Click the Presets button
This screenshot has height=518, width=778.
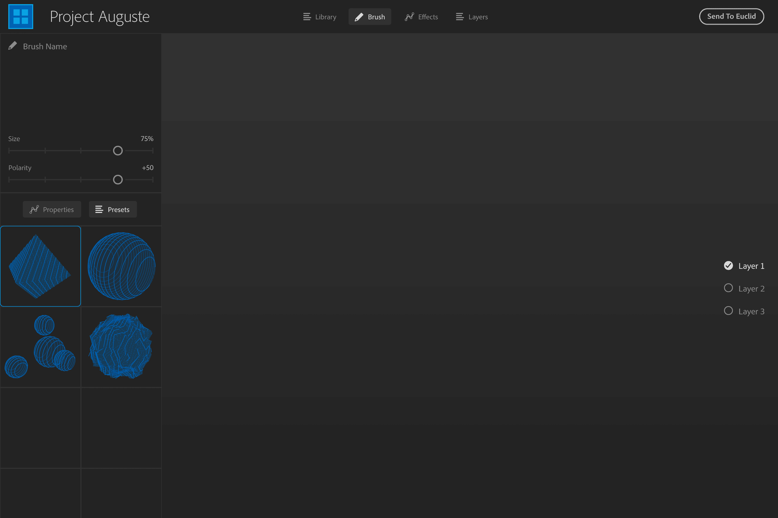click(113, 209)
